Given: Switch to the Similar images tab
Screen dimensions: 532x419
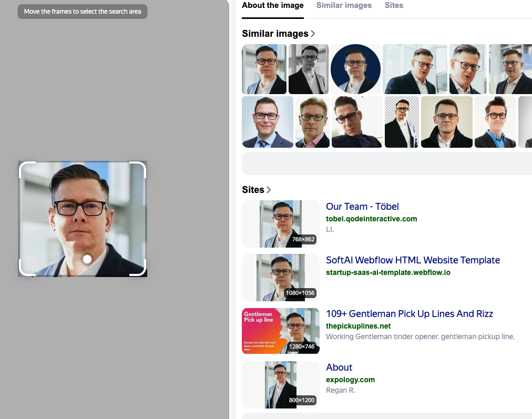Looking at the screenshot, I should [x=344, y=6].
